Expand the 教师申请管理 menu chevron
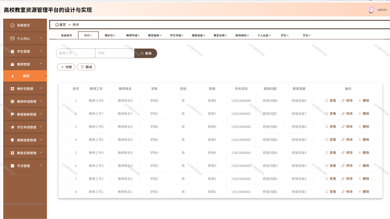Screen dimensions: 390x219 (x=41, y=101)
